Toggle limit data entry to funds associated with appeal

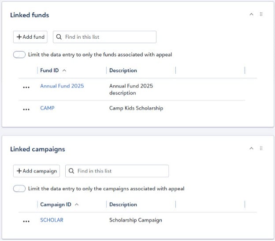point(19,55)
